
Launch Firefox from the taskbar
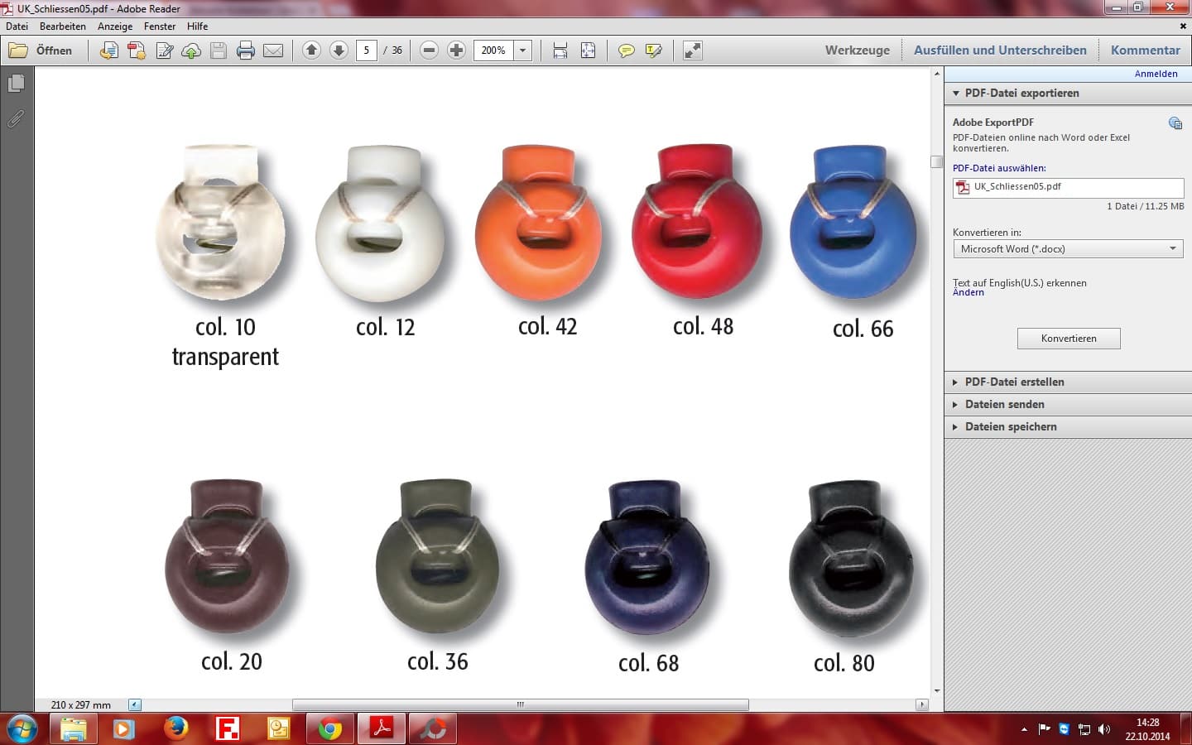click(175, 728)
